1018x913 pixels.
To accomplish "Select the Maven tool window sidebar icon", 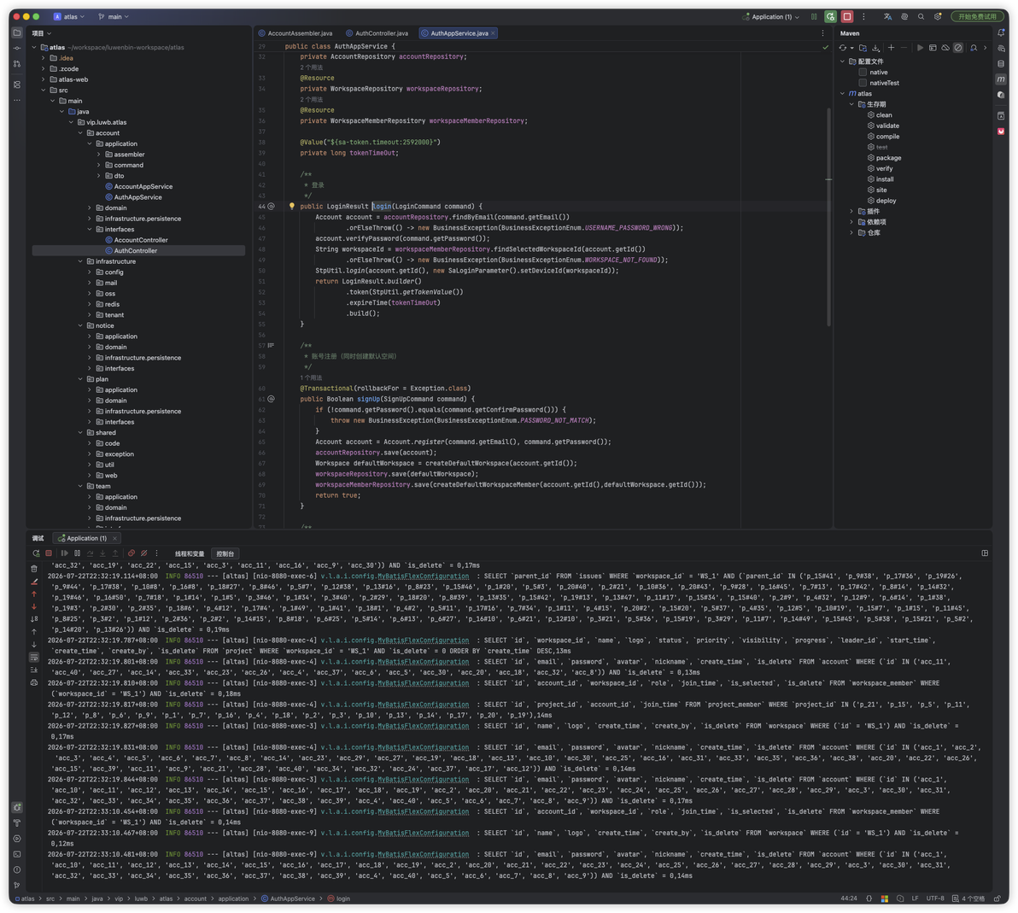I will (x=1001, y=79).
